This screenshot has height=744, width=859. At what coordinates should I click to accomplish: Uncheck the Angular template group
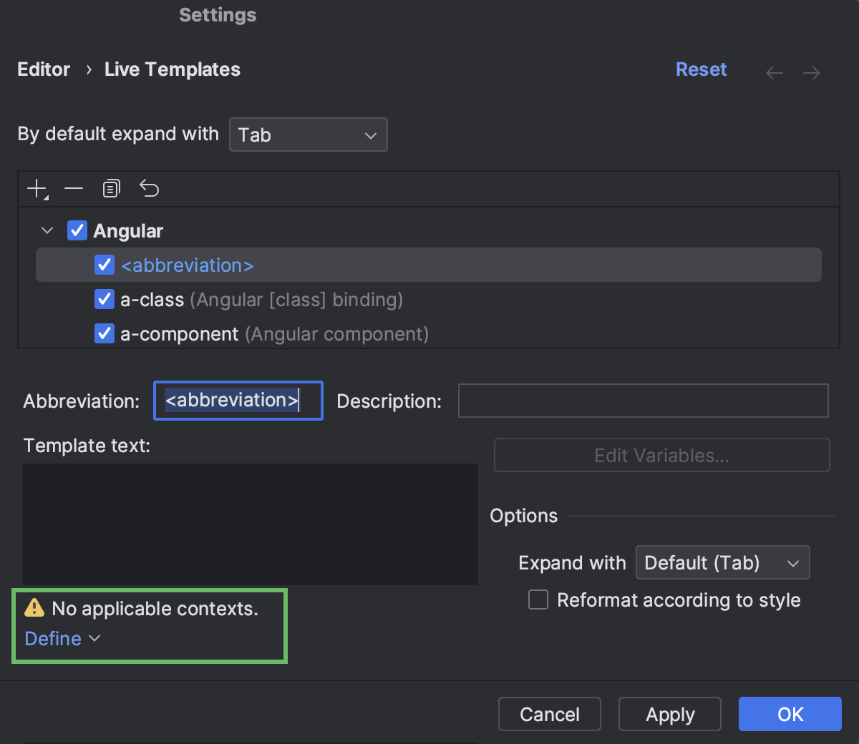coord(77,230)
